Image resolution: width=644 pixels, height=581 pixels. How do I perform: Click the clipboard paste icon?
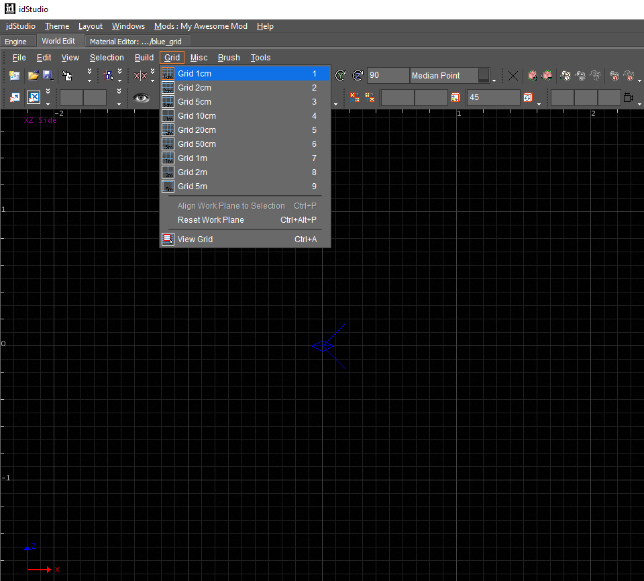point(67,76)
